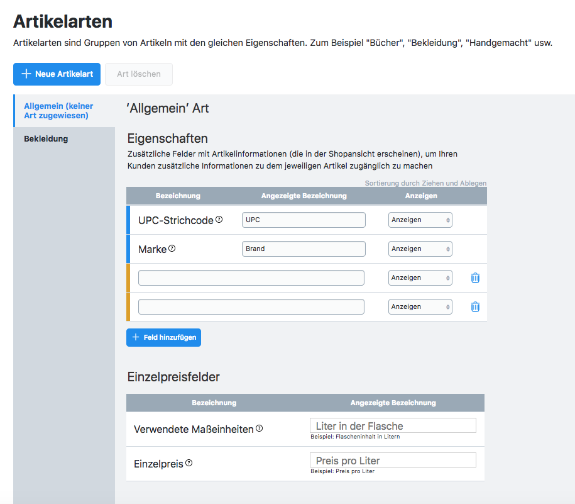Open Anzeigen dropdown for UPC-Strichcode
The image size is (575, 504).
420,220
